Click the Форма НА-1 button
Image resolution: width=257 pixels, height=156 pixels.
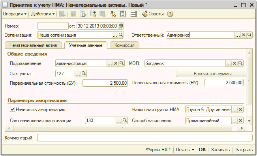click(158, 150)
